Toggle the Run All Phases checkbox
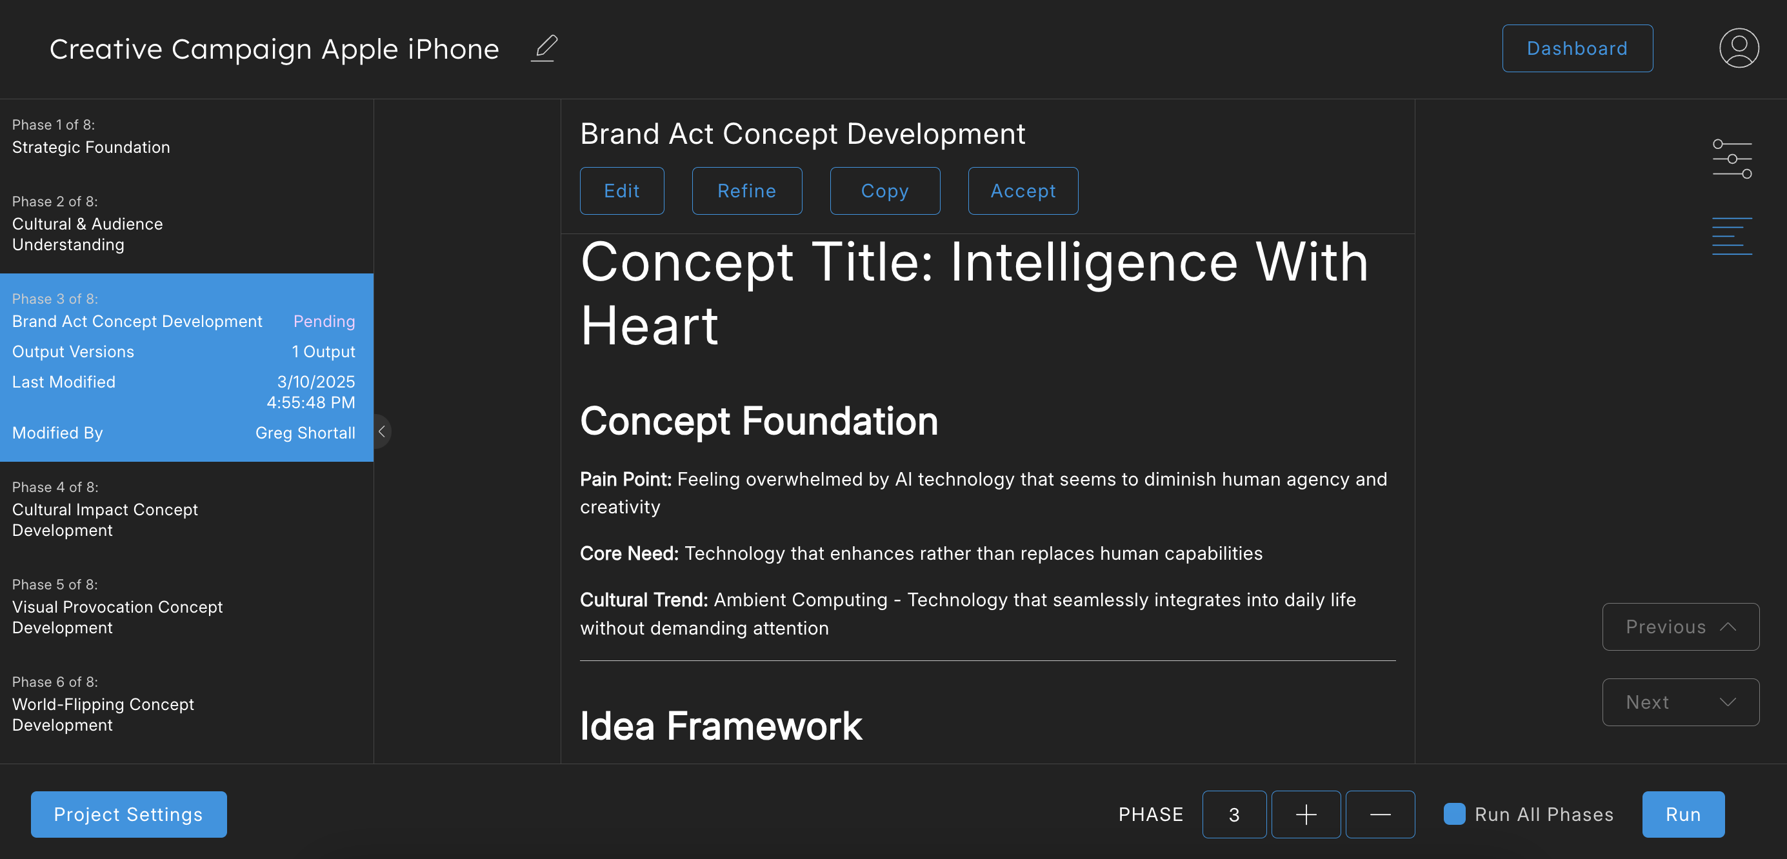The height and width of the screenshot is (859, 1787). [1454, 814]
